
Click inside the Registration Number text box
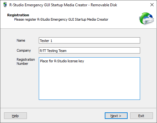click(89, 79)
